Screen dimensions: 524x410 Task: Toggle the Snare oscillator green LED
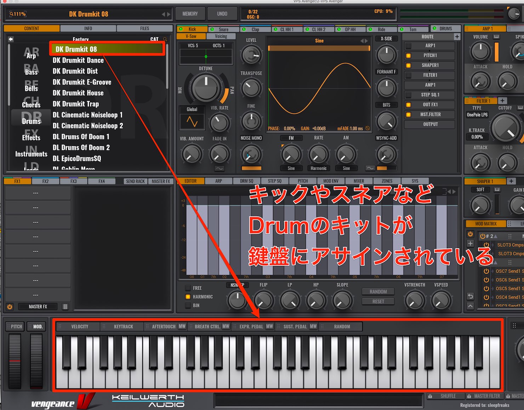coord(212,29)
